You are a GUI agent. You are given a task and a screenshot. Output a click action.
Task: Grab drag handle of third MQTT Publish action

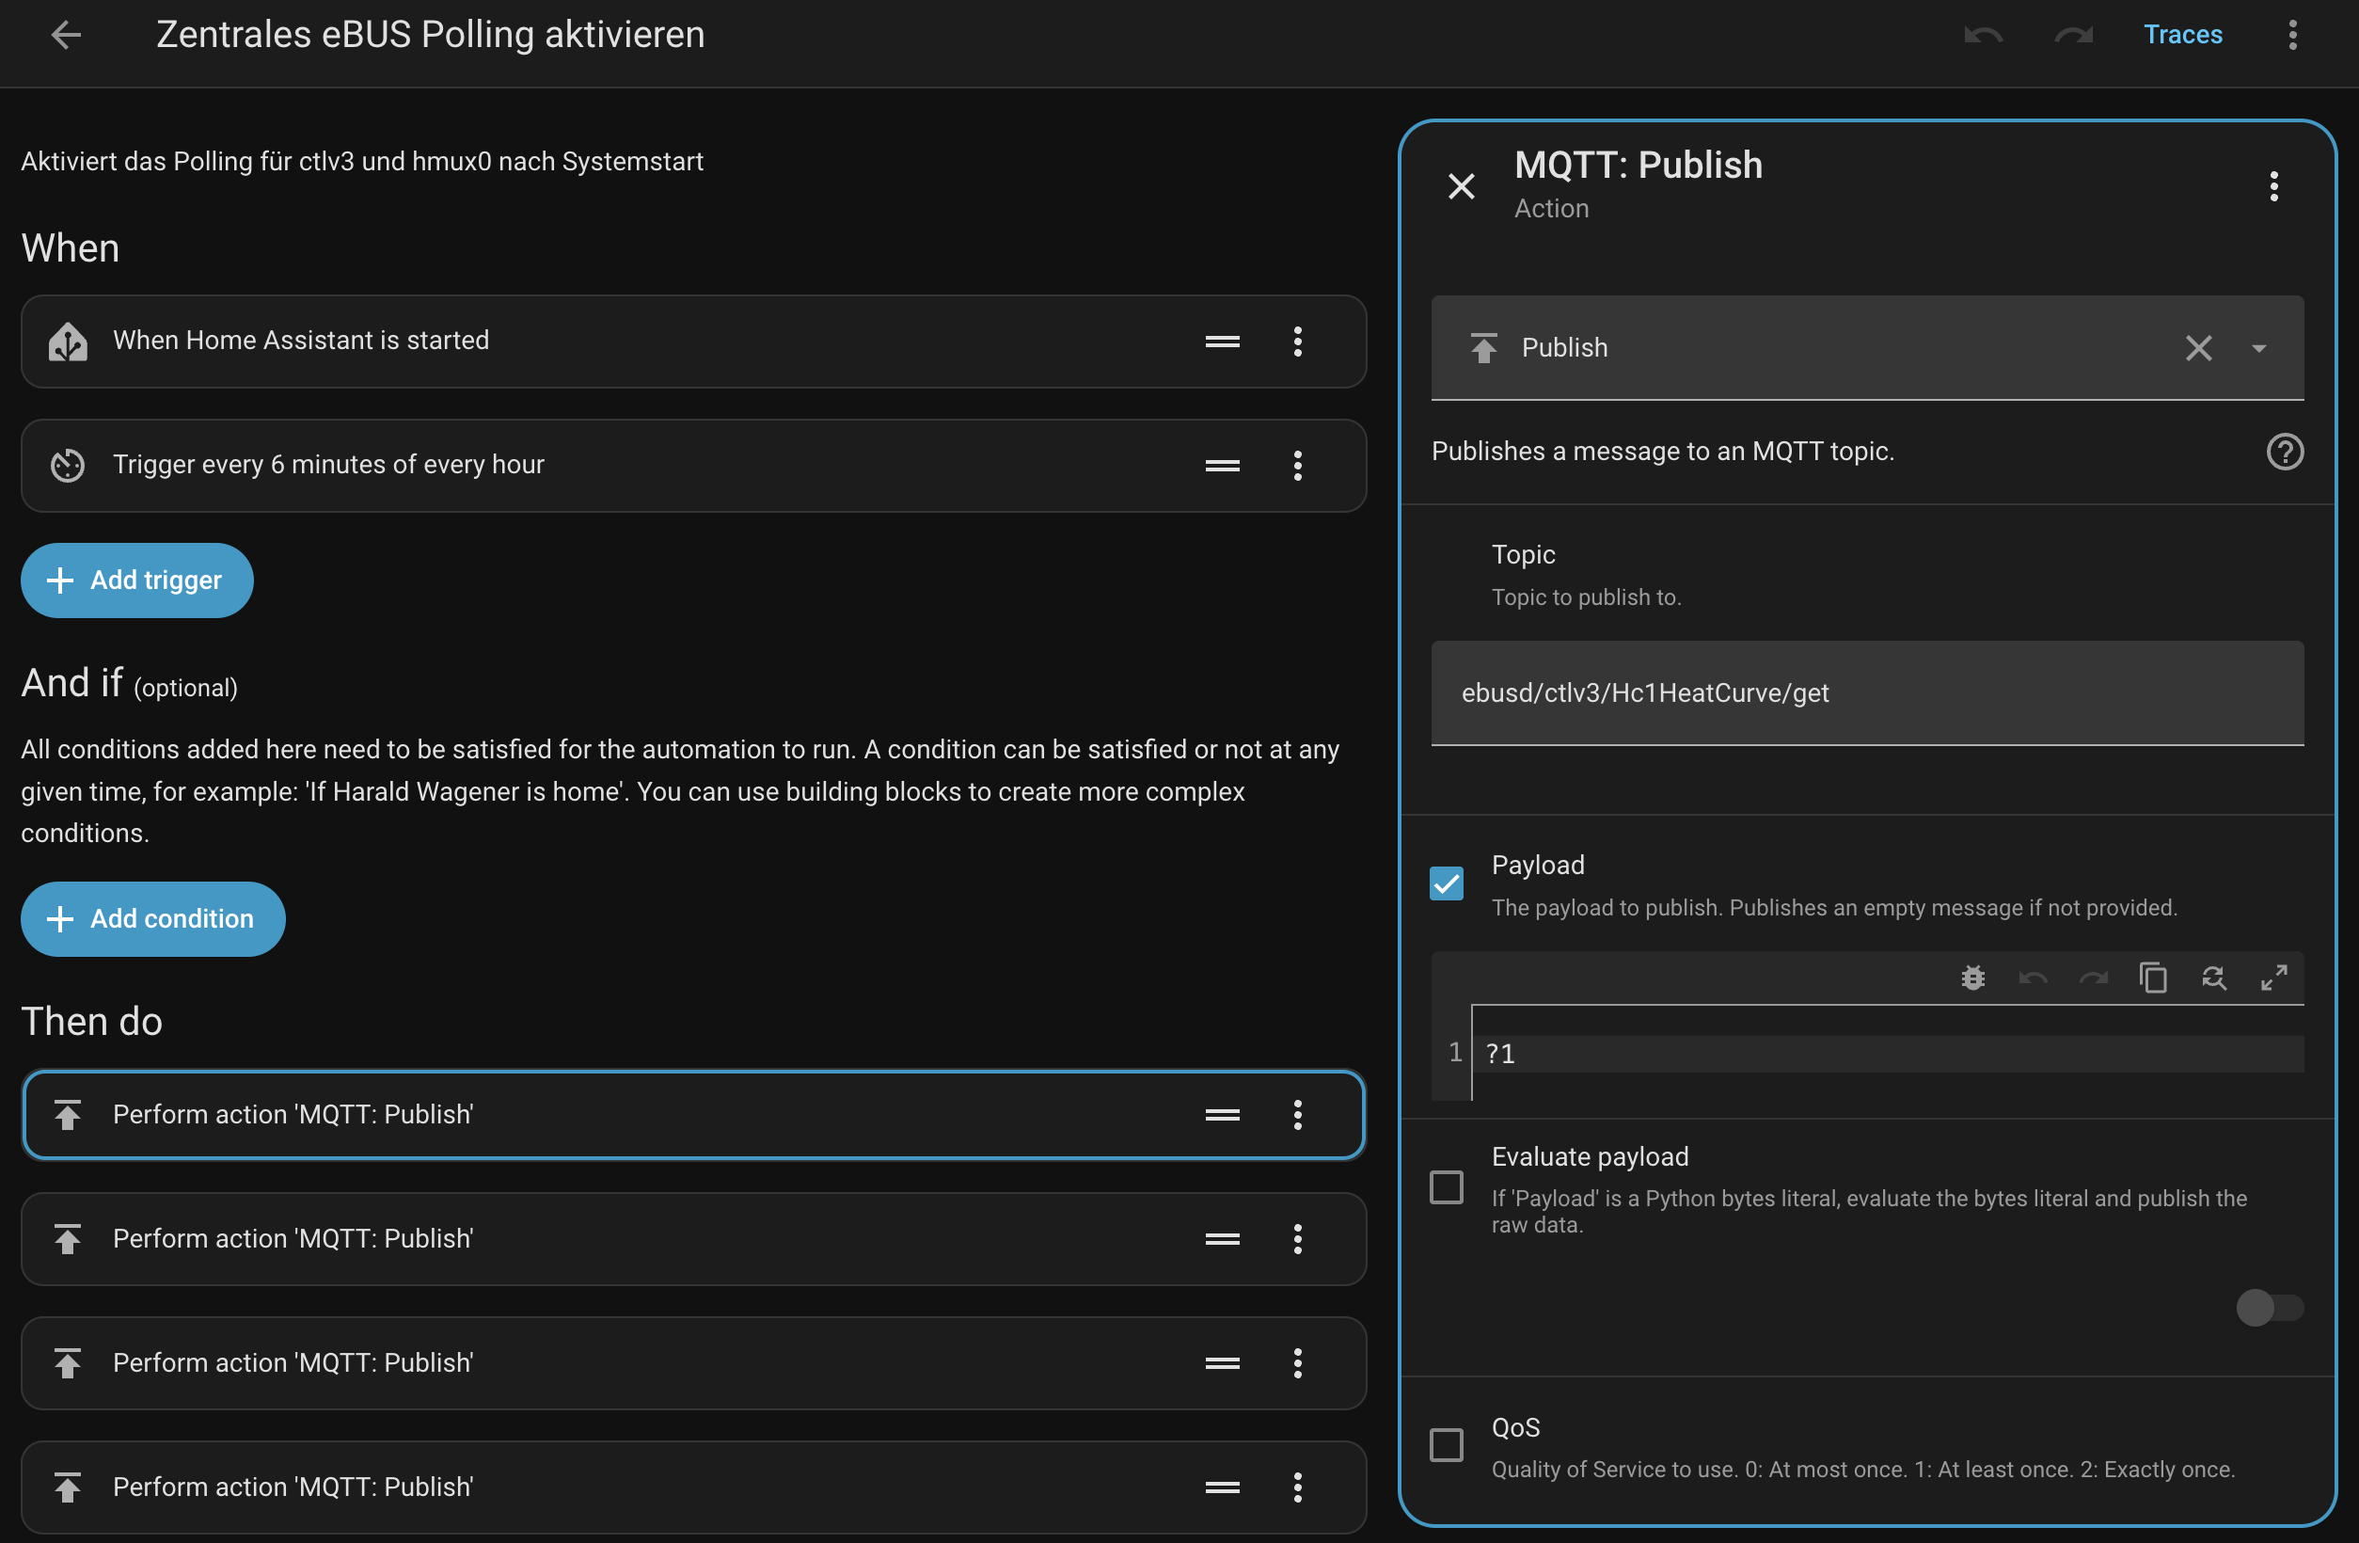tap(1222, 1363)
